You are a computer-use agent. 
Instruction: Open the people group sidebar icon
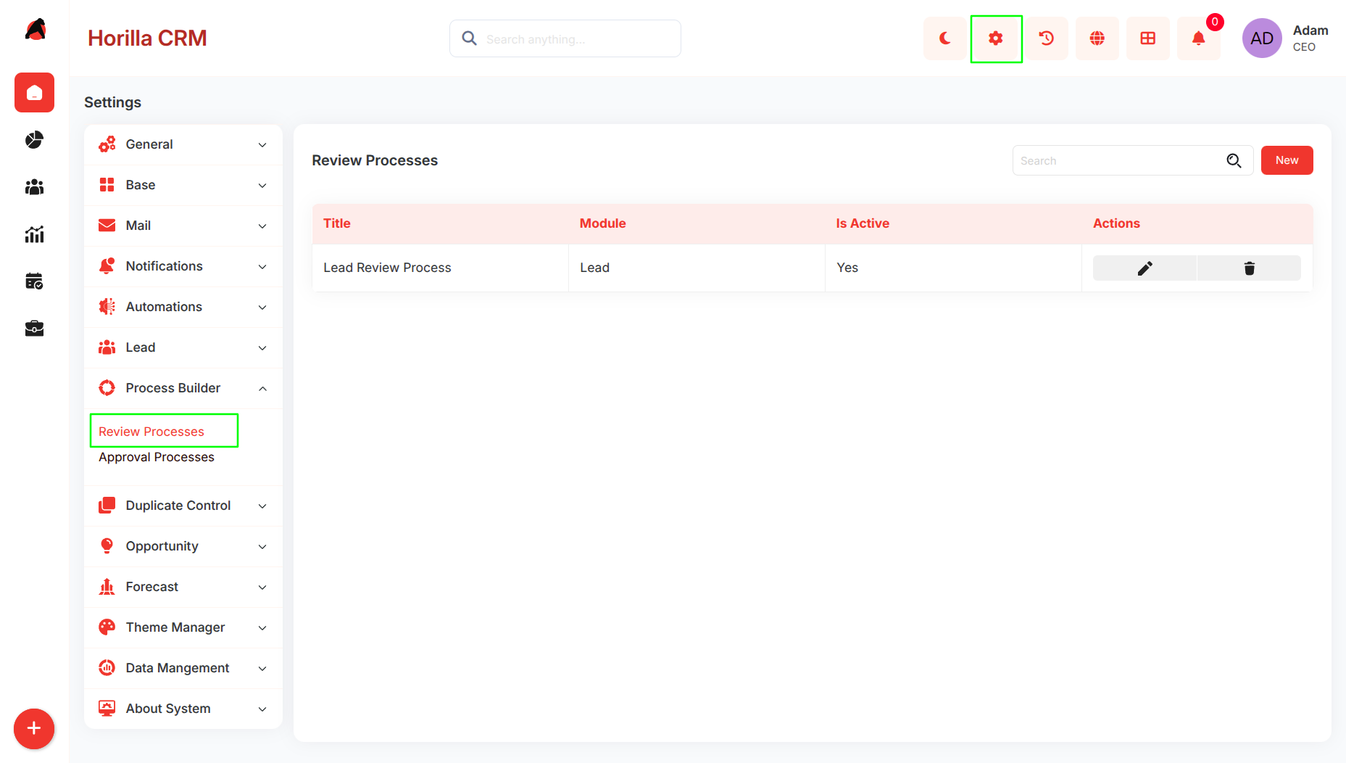(34, 187)
